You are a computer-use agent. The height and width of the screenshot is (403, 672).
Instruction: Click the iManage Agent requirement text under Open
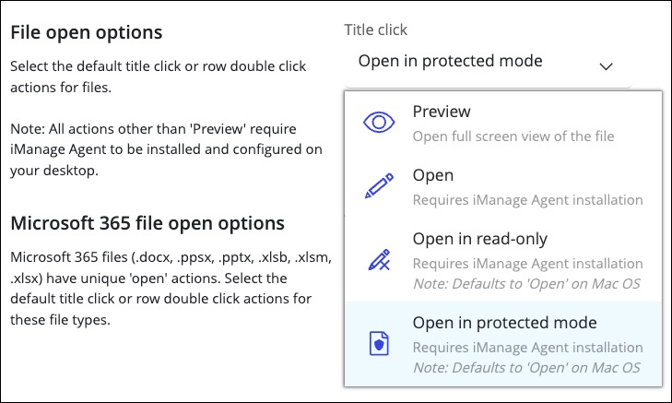pos(527,199)
